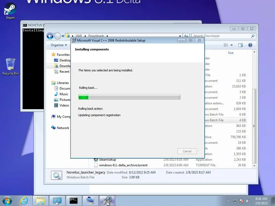This screenshot has height=206, width=275.
Task: Click the file list vertical scrollbar
Action: [254, 126]
